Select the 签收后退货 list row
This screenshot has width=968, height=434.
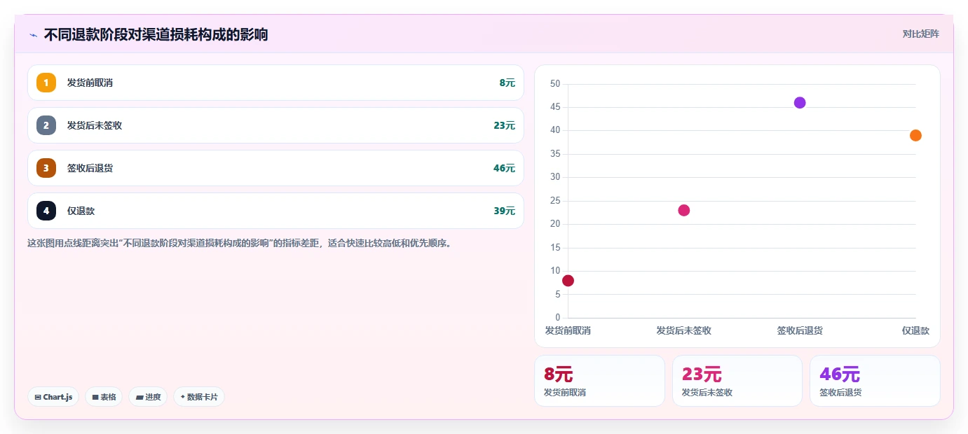(275, 168)
